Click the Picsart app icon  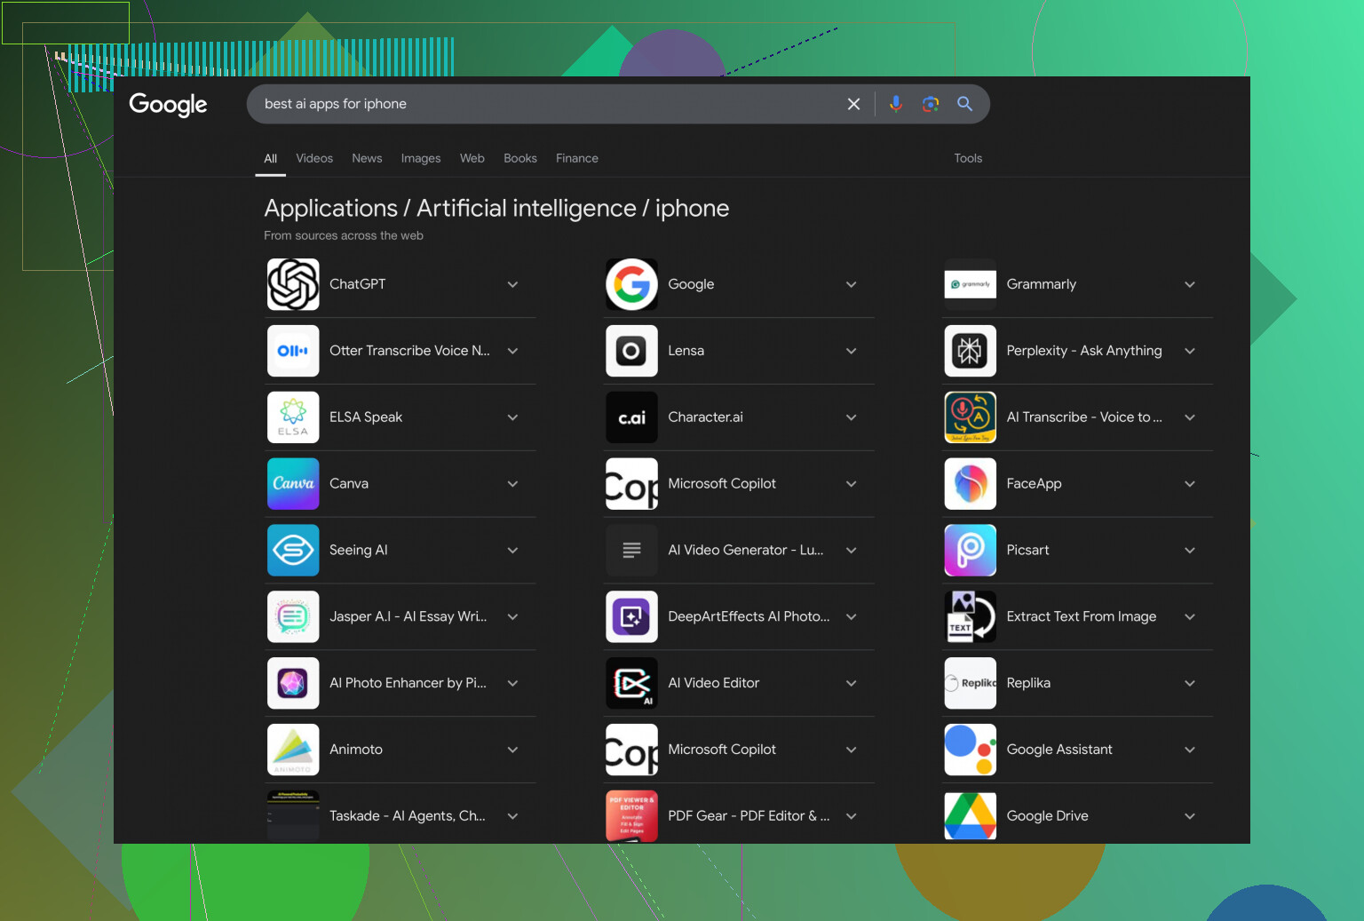pos(970,551)
